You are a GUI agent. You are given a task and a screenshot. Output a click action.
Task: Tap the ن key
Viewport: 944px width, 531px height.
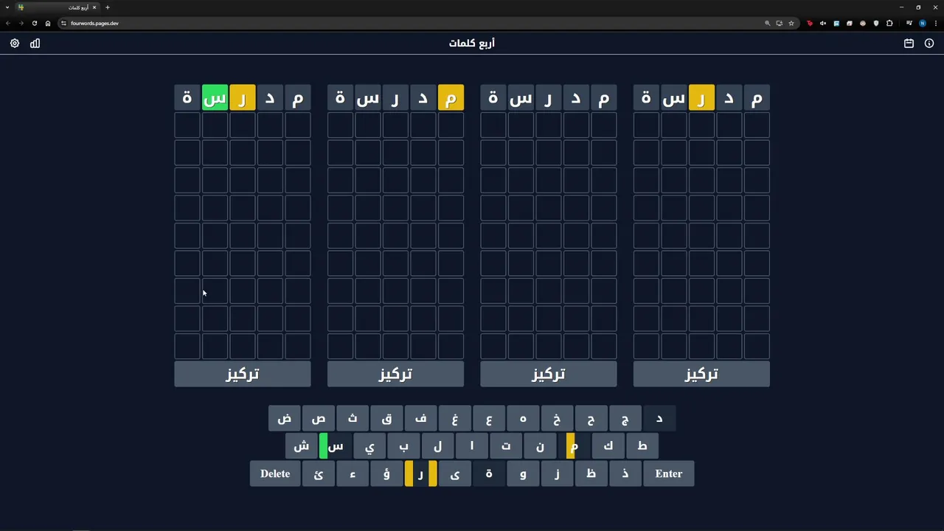(540, 446)
